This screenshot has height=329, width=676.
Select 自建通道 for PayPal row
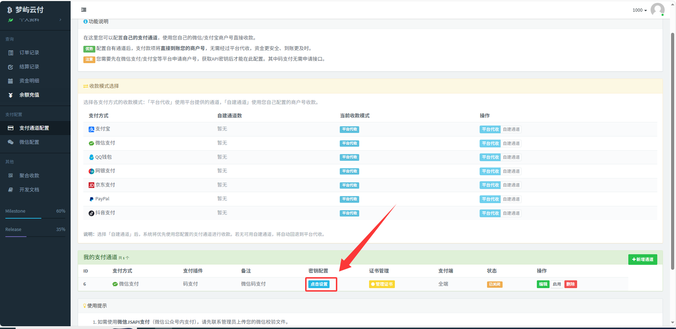coord(511,199)
